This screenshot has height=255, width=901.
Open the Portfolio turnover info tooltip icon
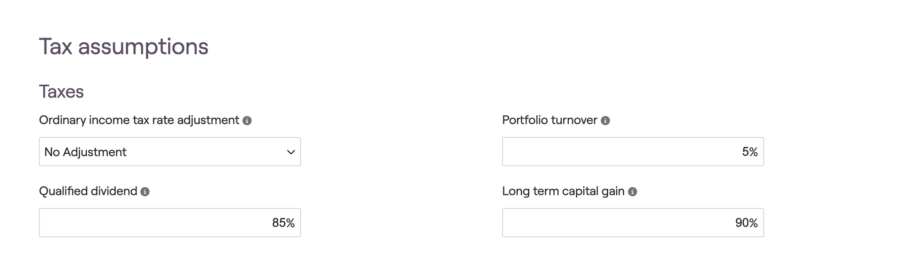605,120
